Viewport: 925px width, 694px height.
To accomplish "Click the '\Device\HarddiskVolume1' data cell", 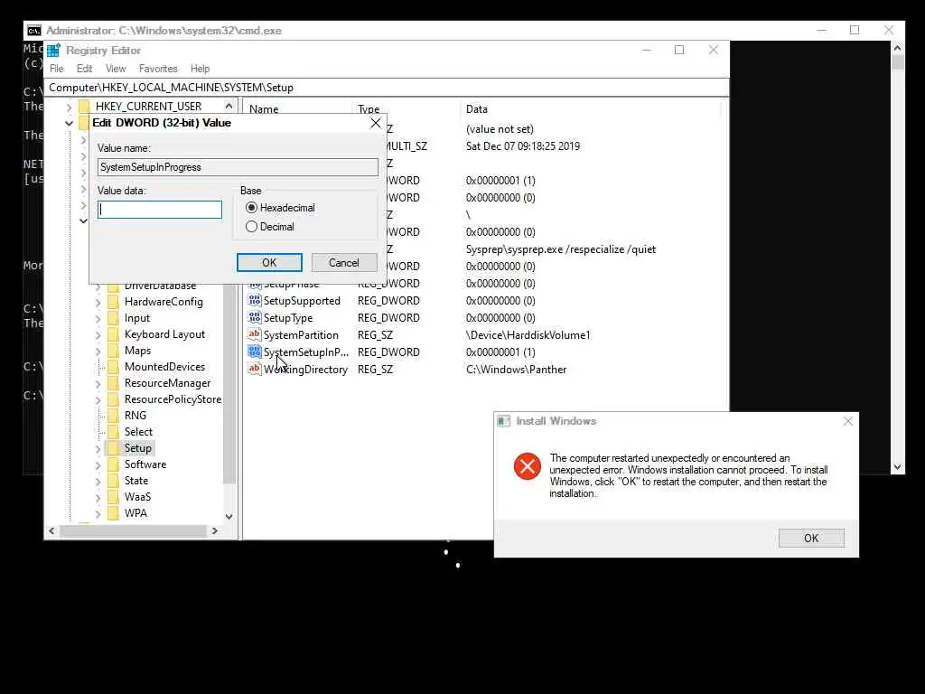I will (528, 335).
